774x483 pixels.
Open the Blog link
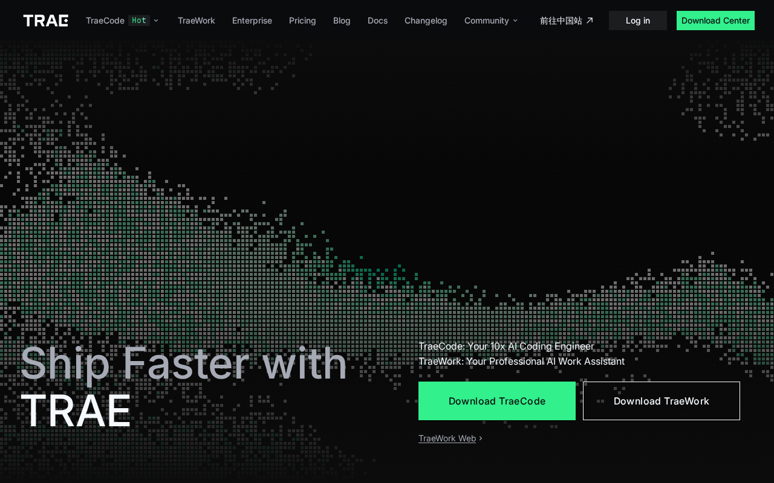pyautogui.click(x=342, y=21)
